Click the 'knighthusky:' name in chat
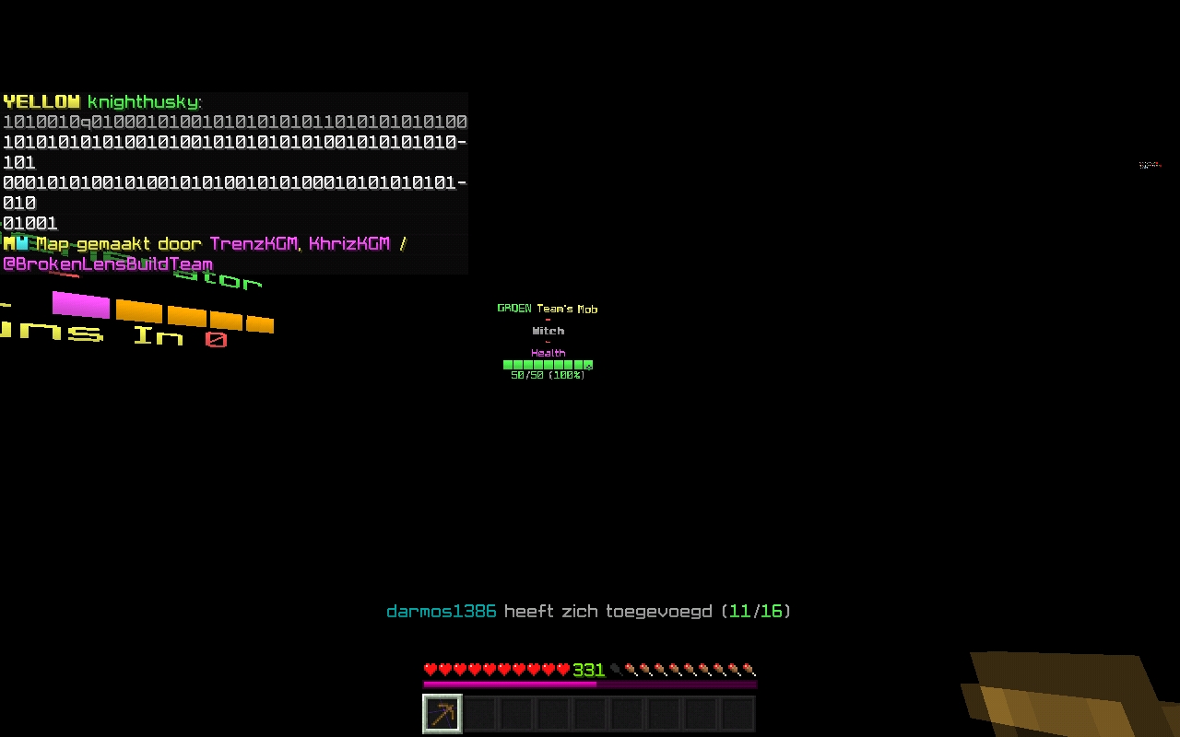 [145, 102]
